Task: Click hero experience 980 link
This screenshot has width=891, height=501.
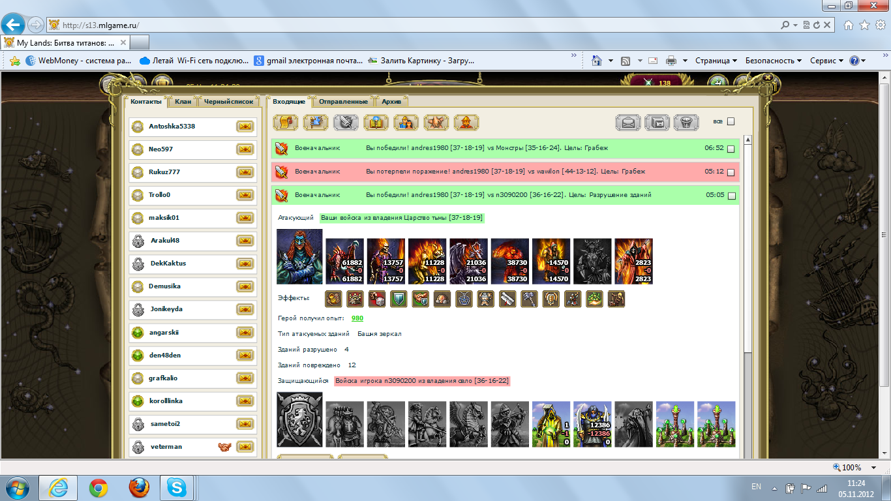Action: (x=357, y=318)
